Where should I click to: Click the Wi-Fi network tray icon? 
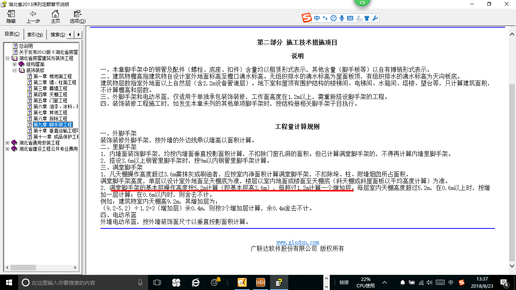[x=422, y=282]
